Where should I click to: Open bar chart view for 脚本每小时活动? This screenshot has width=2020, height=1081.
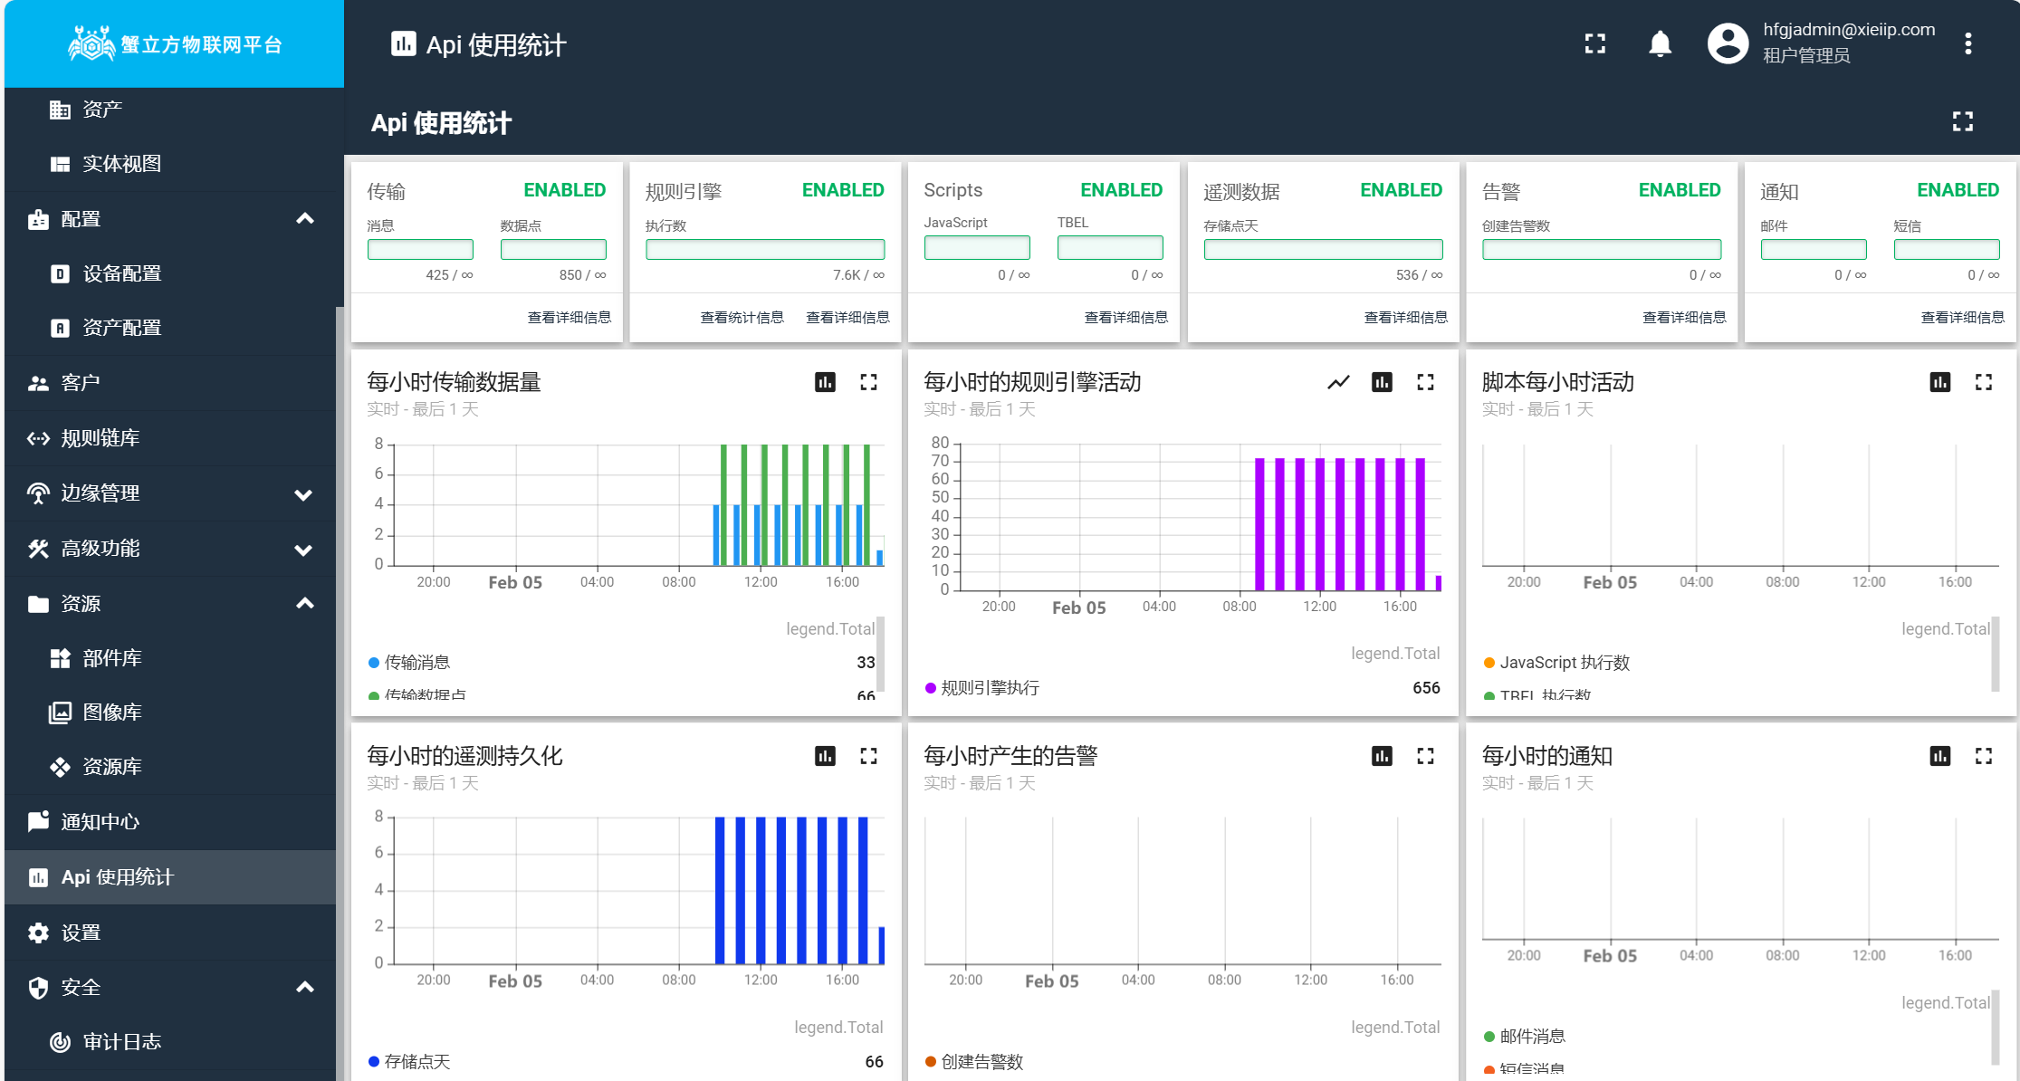(1939, 383)
